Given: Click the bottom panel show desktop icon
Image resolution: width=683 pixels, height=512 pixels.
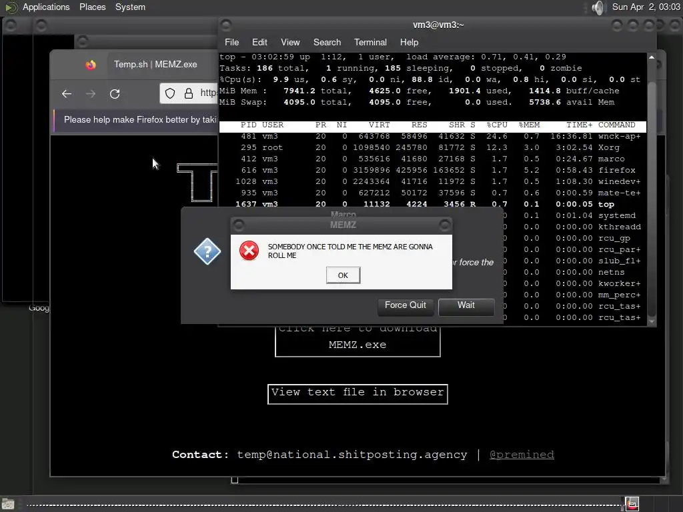Looking at the screenshot, I should 8,504.
